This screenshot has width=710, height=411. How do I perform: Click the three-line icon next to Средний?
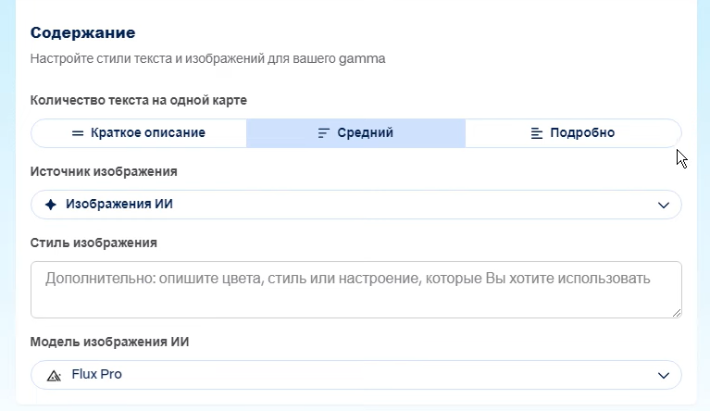pyautogui.click(x=323, y=133)
